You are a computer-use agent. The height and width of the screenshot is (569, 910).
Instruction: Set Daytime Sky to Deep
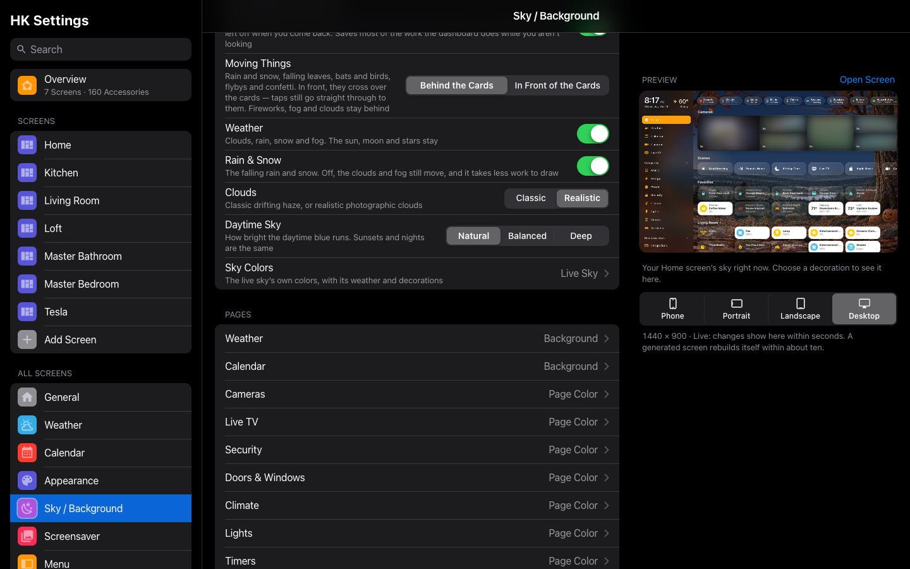[x=581, y=236]
